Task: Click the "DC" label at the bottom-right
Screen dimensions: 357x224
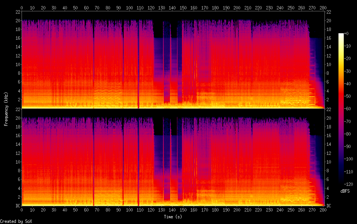Action: click(x=329, y=206)
